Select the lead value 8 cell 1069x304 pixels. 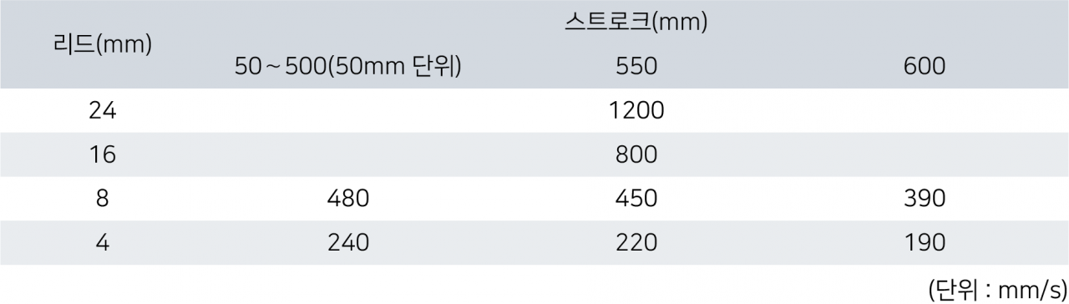pos(102,199)
